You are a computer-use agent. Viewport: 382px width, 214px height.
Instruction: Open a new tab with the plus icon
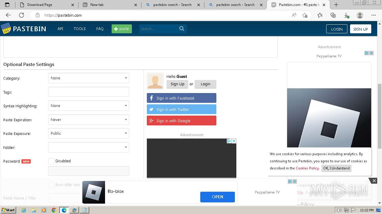(x=336, y=5)
